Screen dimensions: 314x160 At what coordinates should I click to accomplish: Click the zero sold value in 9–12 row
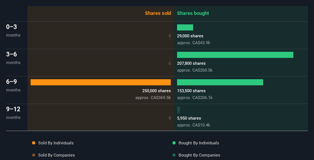click(169, 118)
